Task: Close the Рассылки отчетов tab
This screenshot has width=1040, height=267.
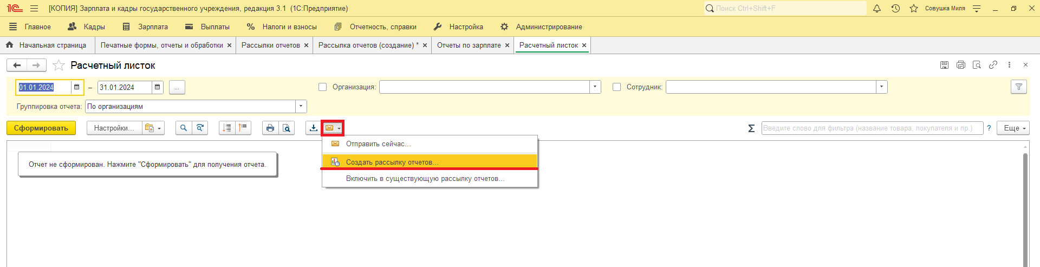Action: tap(306, 45)
